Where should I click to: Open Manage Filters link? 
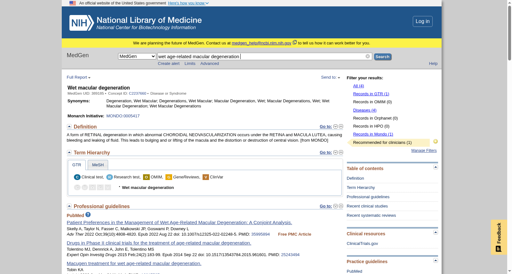[424, 151]
